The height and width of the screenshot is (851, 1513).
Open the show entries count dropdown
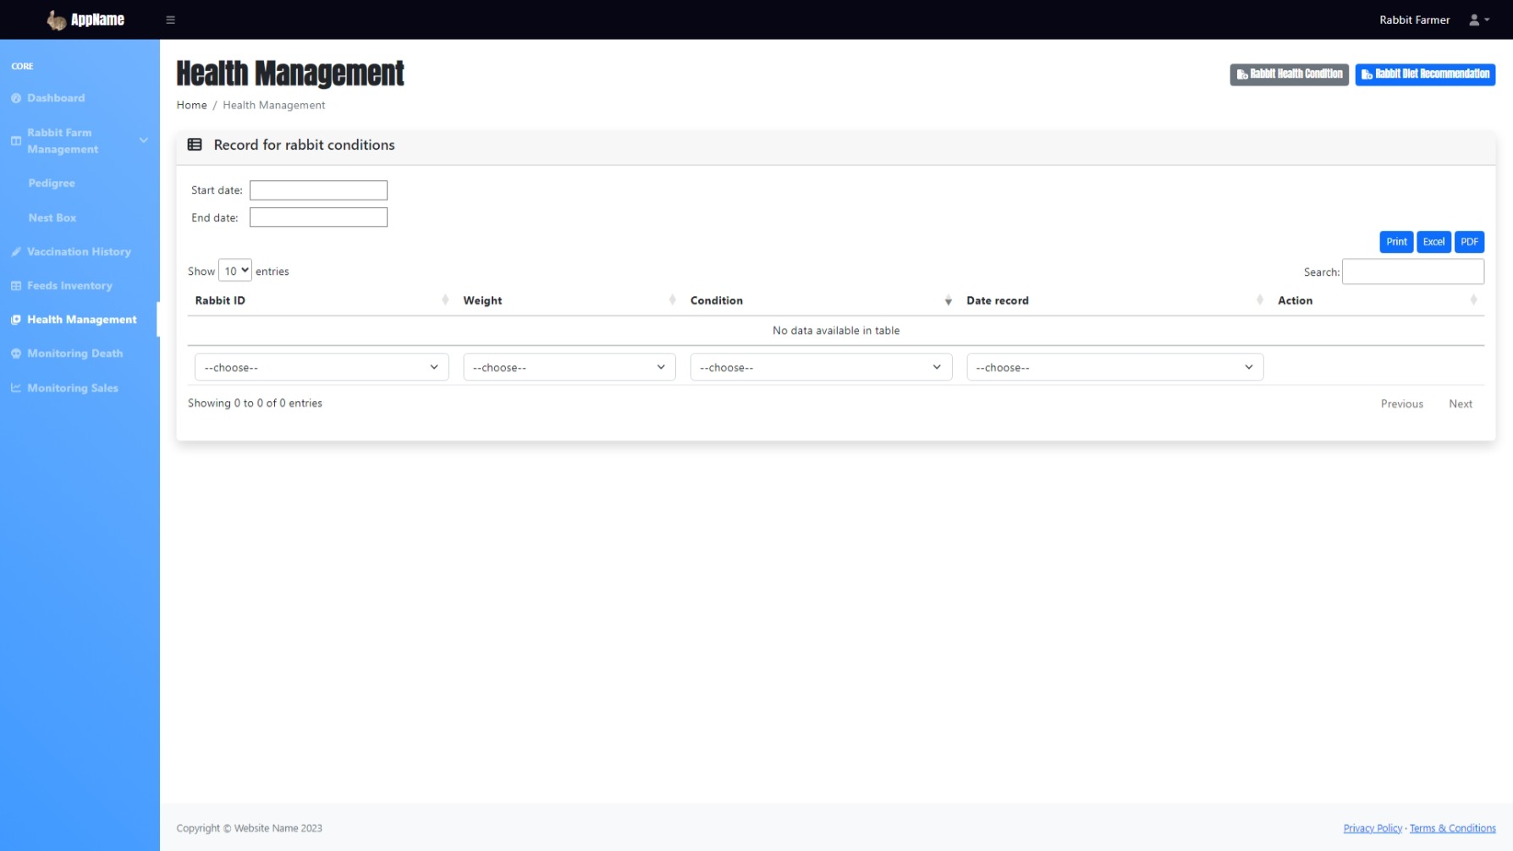tap(235, 271)
